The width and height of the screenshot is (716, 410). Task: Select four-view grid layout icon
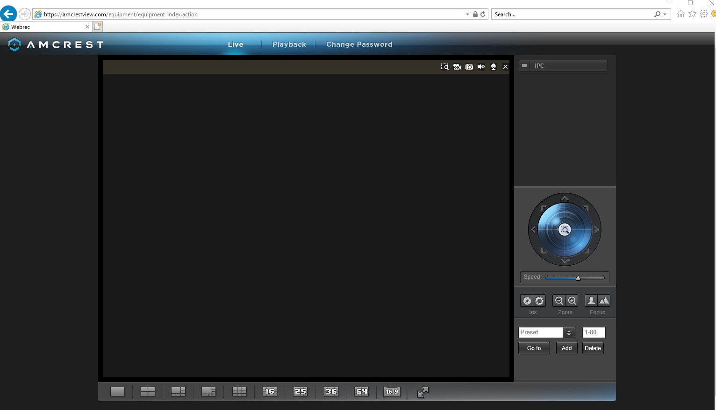click(148, 391)
